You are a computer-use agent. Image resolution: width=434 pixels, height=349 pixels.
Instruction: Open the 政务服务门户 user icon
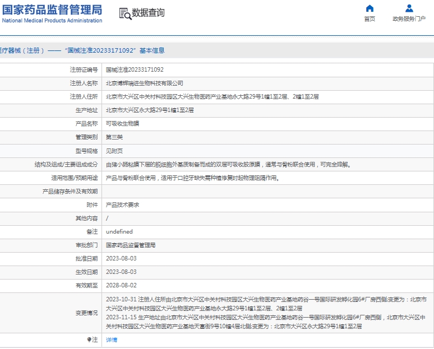[409, 8]
